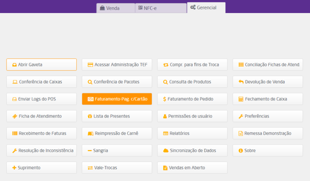Click the drawer icon on Abrir Gaveta
Viewport: 310px width, 181px height.
coord(14,65)
